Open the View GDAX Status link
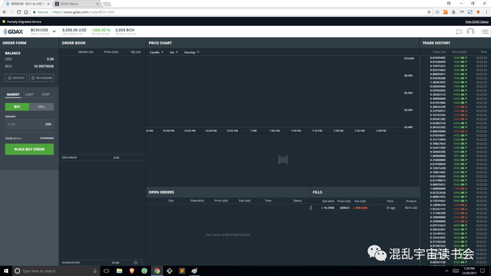This screenshot has height=276, width=491. click(476, 22)
